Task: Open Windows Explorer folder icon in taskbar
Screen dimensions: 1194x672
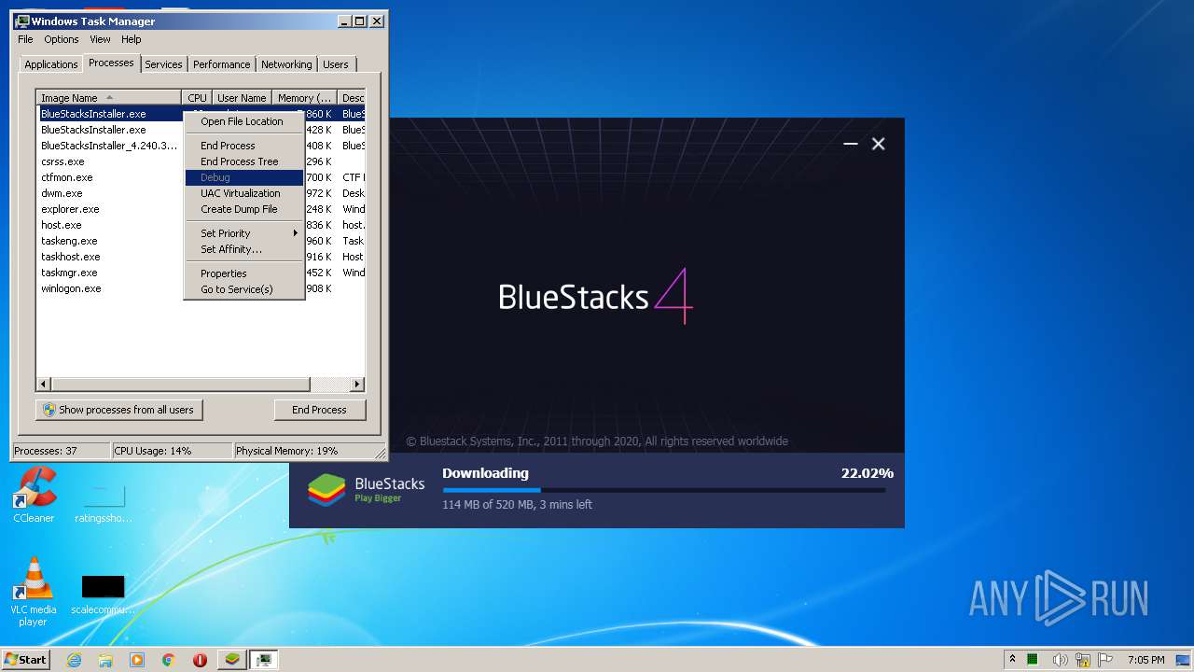Action: (x=105, y=660)
